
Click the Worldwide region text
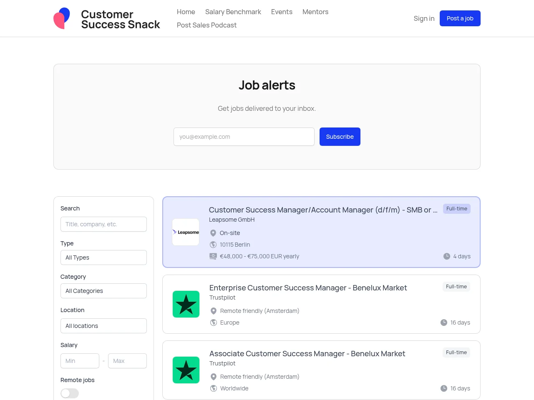pos(234,388)
